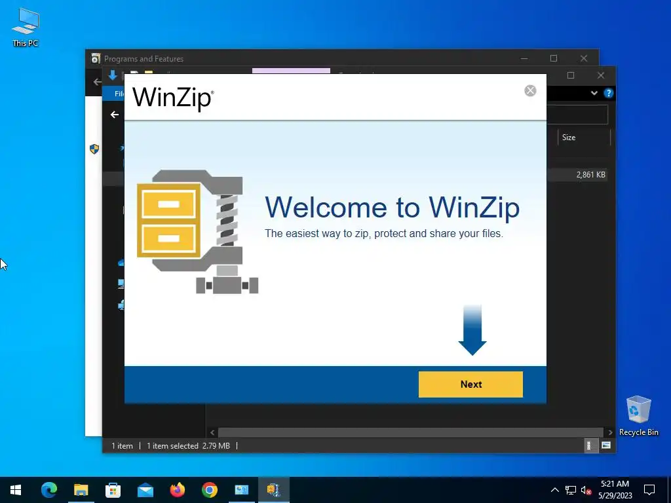Click the horizontal scrollbar right arrow

click(610, 432)
